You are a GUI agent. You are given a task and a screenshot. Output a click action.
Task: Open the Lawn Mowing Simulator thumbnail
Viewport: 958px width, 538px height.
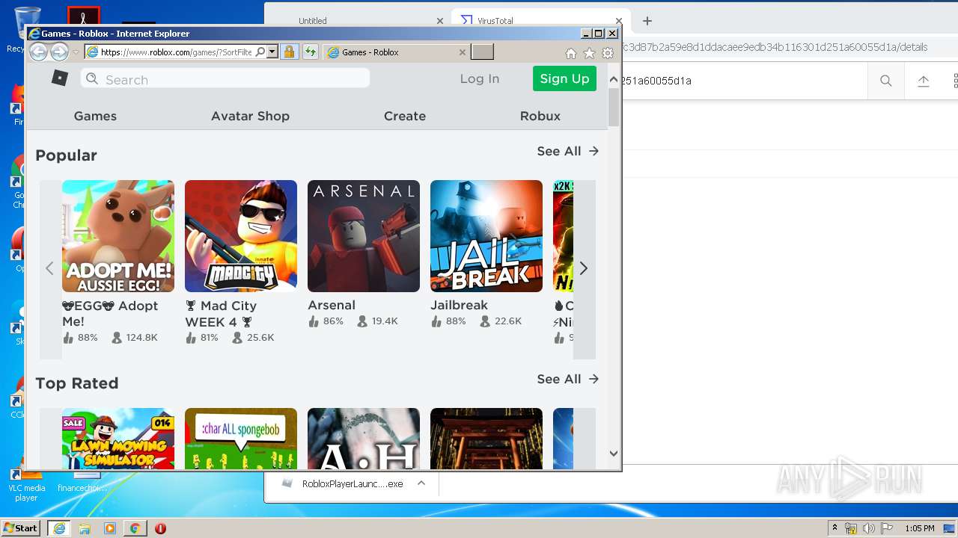(118, 439)
